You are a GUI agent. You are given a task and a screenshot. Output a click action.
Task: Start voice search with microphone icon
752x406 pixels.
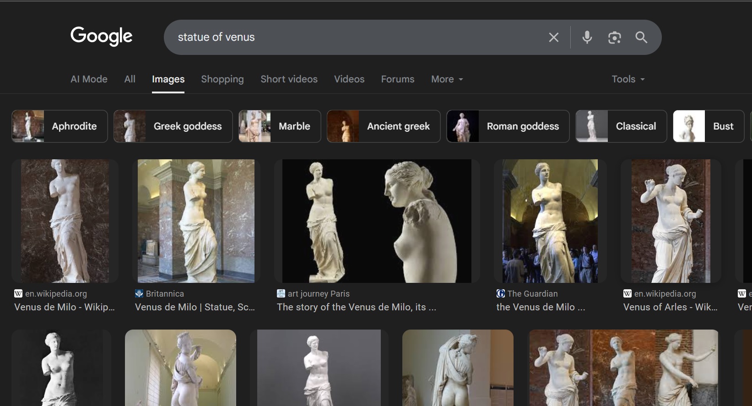(x=587, y=38)
